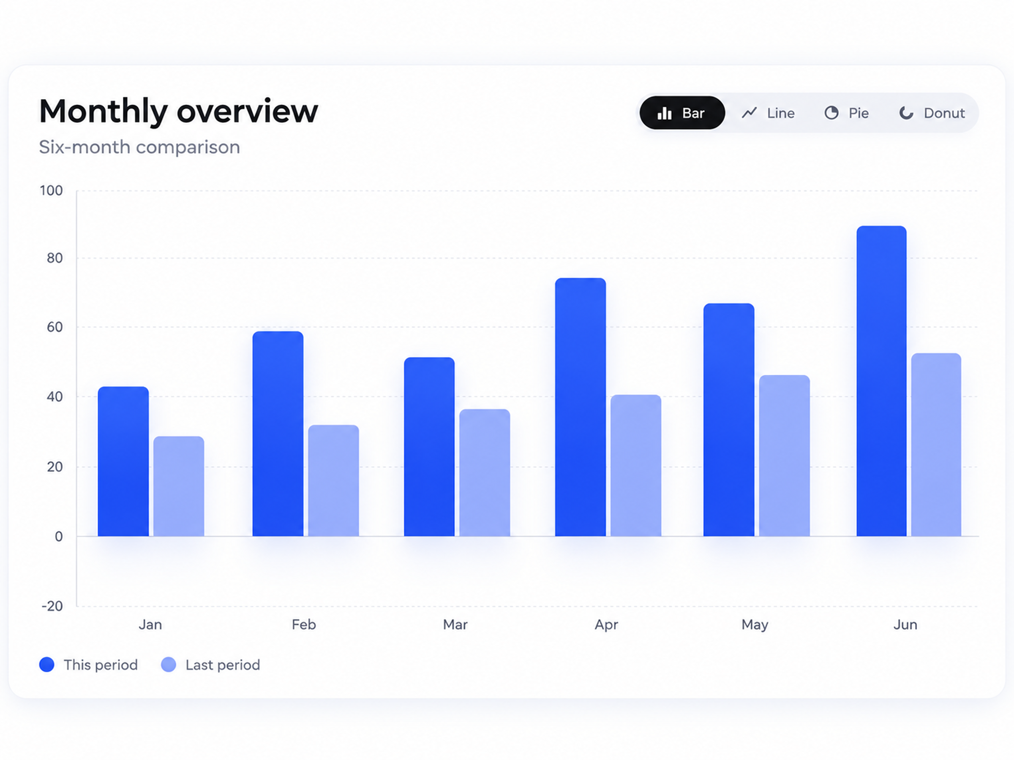Viewport: 1014px width, 760px height.
Task: Click the line graph icon beside Line
Action: (x=749, y=113)
